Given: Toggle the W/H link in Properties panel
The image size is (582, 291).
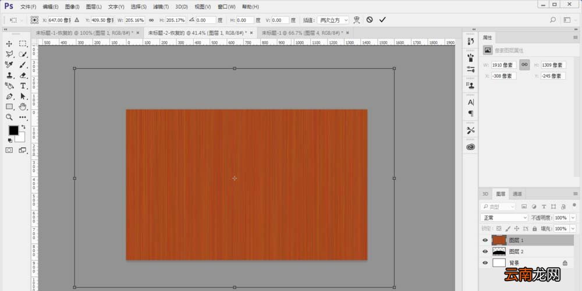Looking at the screenshot, I should pyautogui.click(x=524, y=65).
